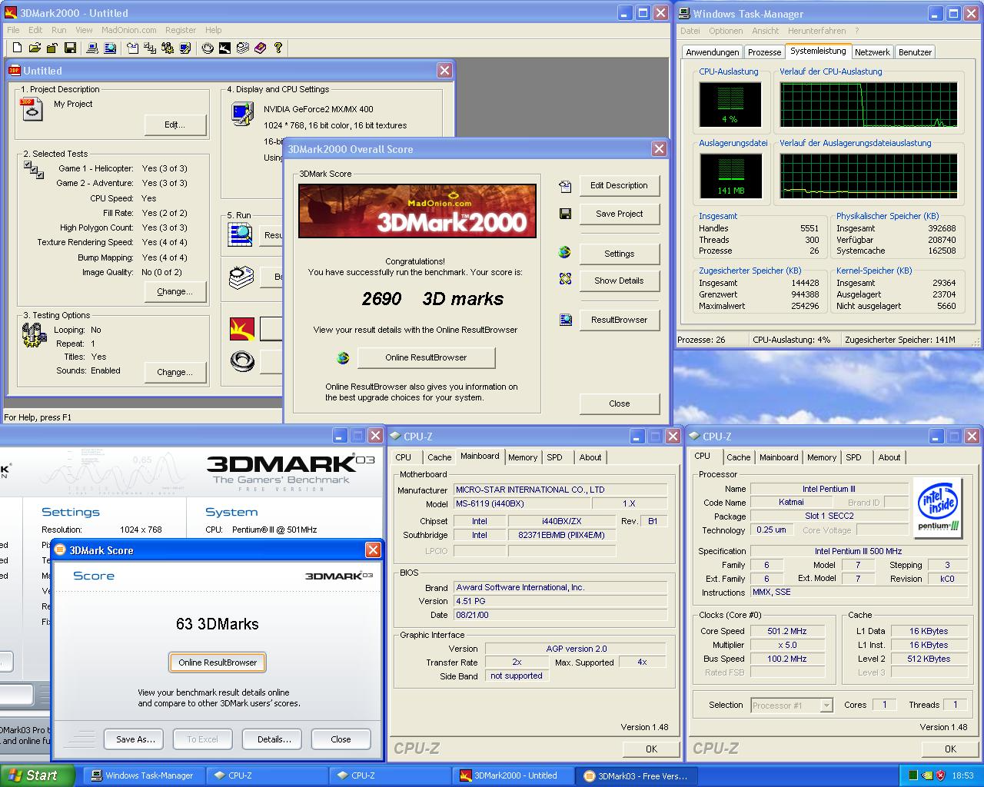Switch to the Cache tab in right CPU-Z window
Image resolution: width=984 pixels, height=787 pixels.
point(738,457)
